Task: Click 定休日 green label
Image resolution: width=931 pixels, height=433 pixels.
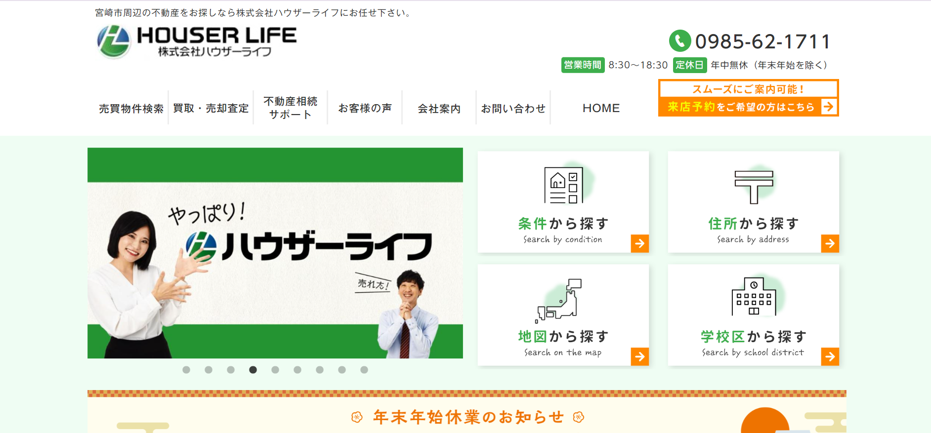Action: (689, 65)
